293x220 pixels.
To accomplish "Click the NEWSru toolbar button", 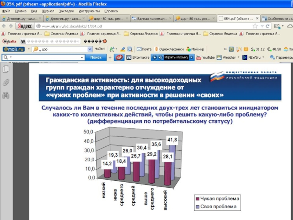I will coord(251,58).
